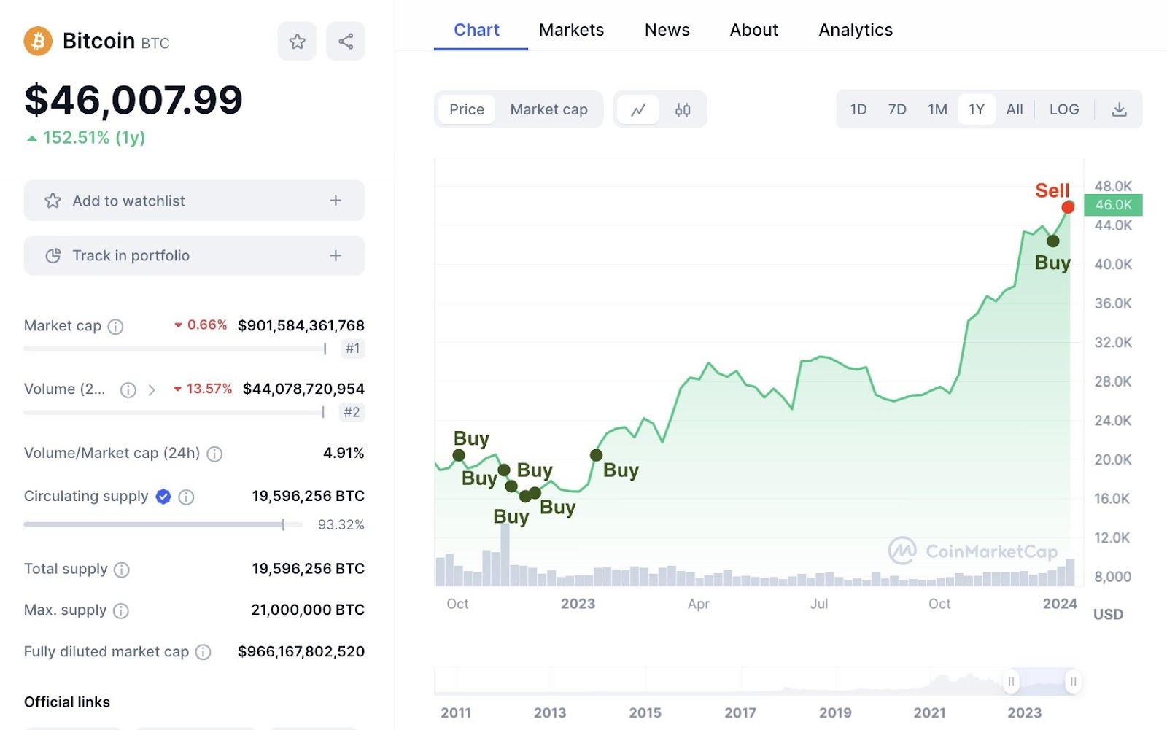This screenshot has width=1167, height=730.
Task: Download chart data with download icon
Action: [1119, 110]
